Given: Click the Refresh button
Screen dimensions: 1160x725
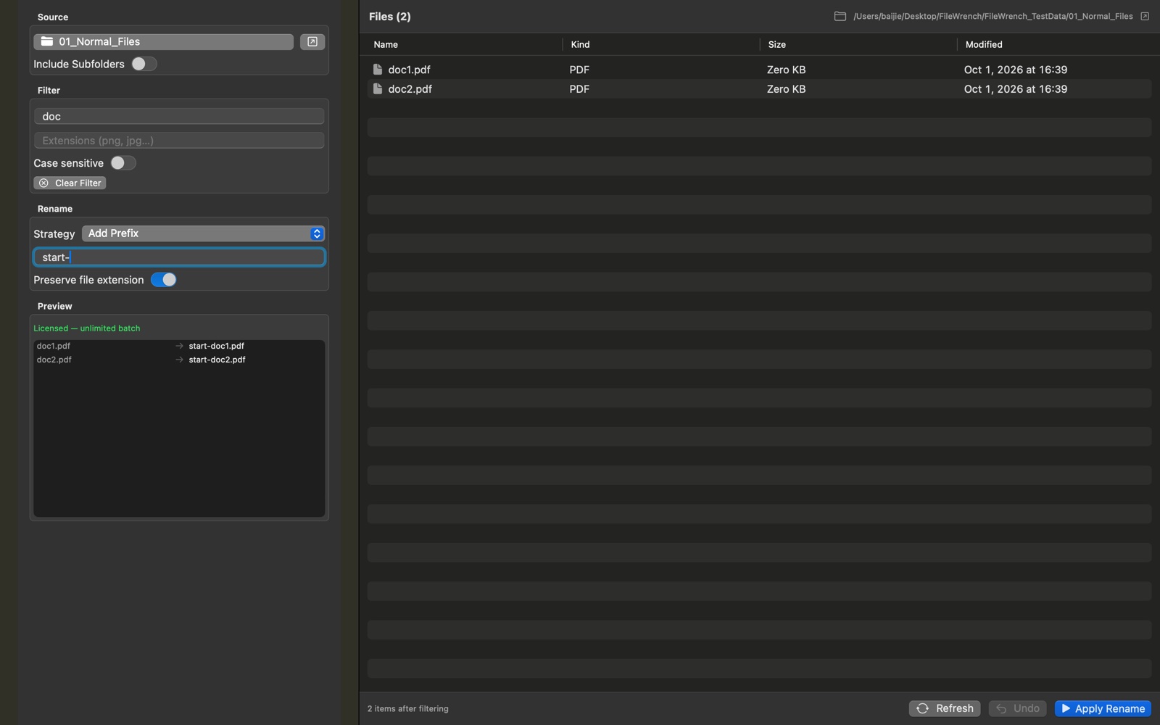Looking at the screenshot, I should (945, 708).
